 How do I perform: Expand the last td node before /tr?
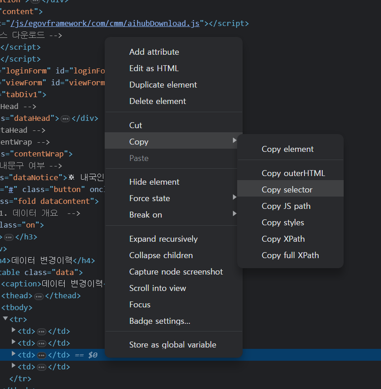click(14, 365)
